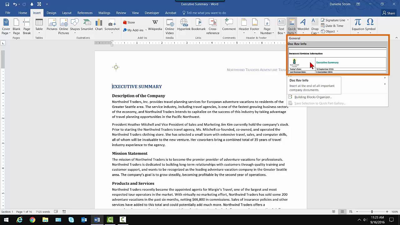Switch to Print Layout view in status bar

(342, 212)
